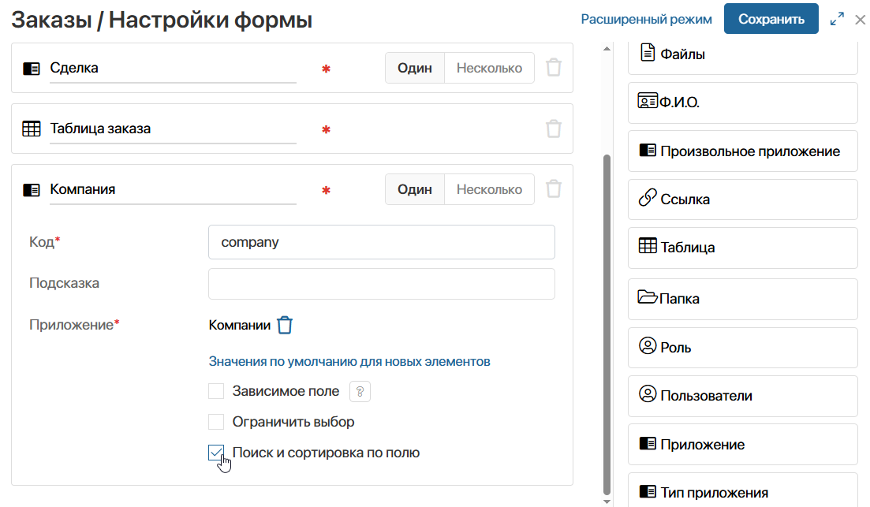Click the empty Подсказка input field
Image resolution: width=870 pixels, height=507 pixels.
(x=382, y=284)
